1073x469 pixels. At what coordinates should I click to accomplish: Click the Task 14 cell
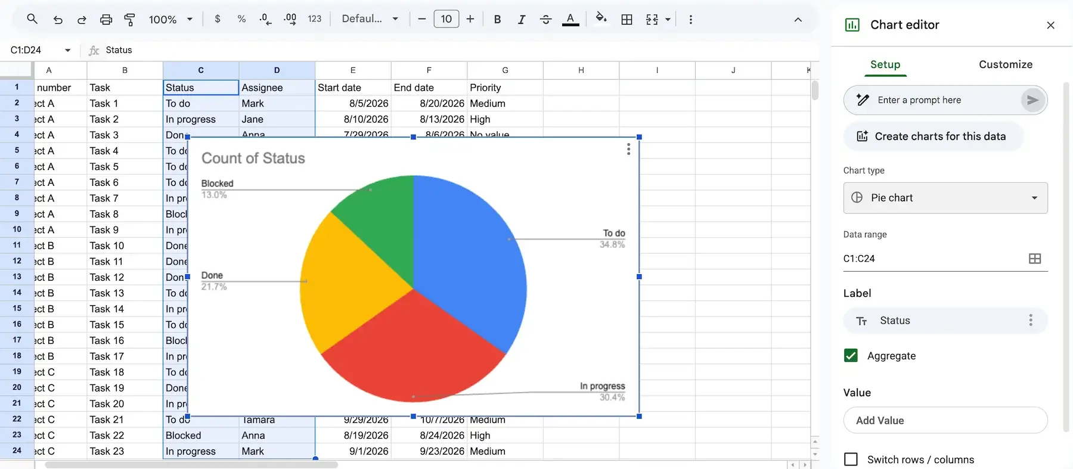[125, 309]
